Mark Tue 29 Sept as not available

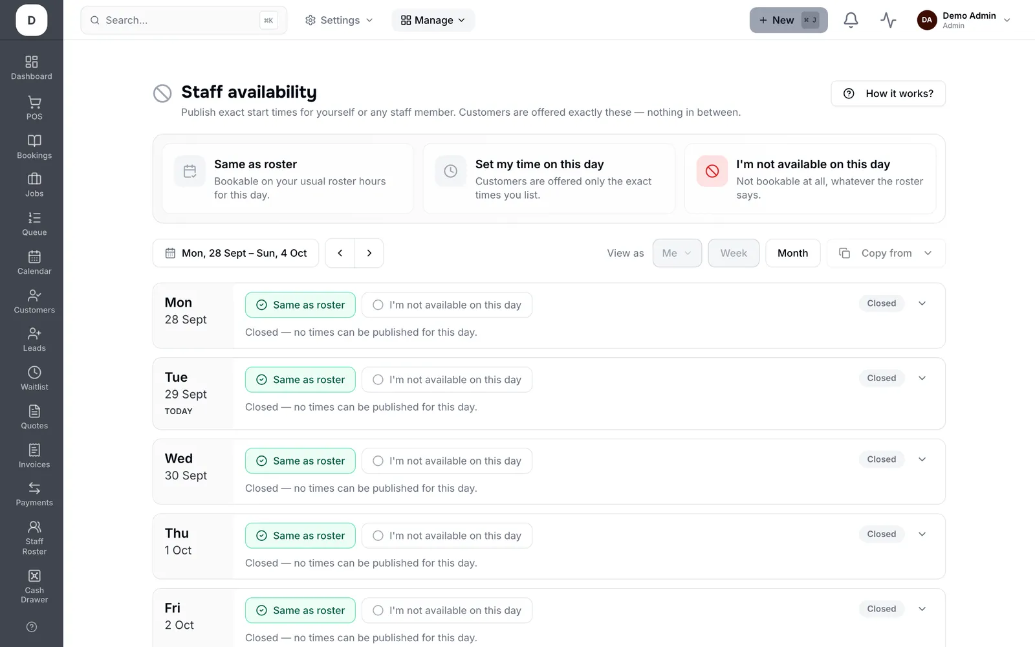pos(447,380)
